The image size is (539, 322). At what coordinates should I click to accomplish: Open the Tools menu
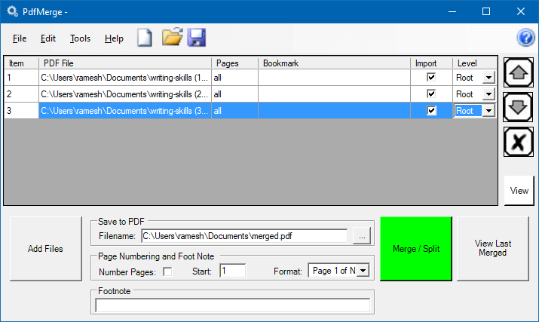(x=80, y=38)
